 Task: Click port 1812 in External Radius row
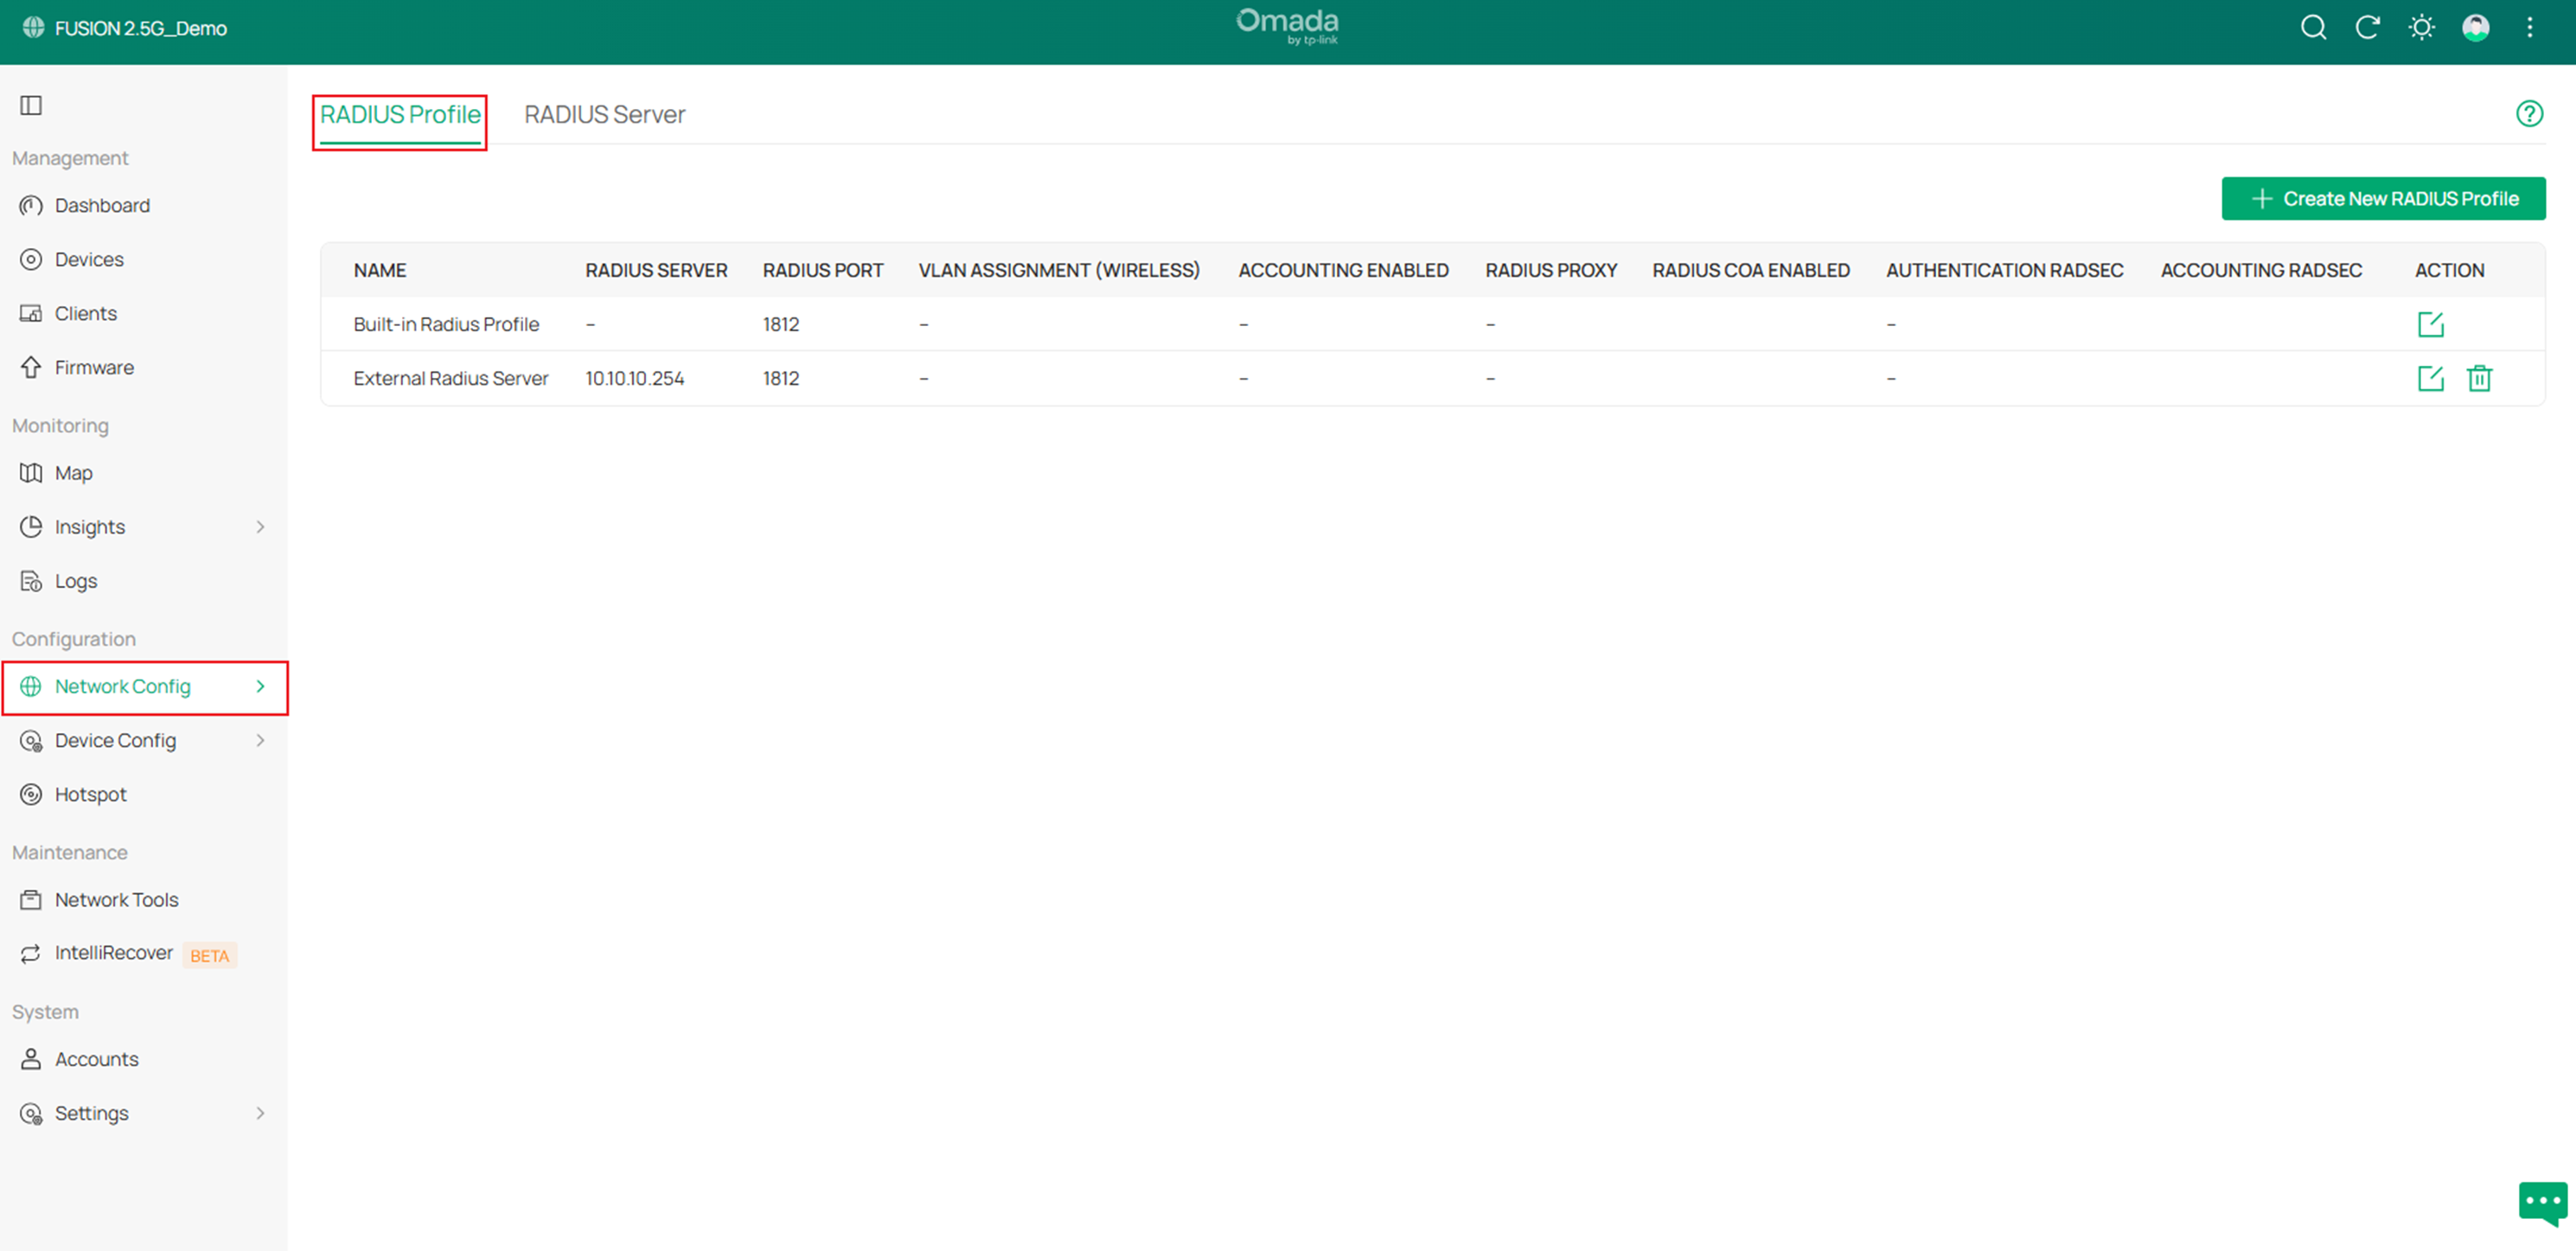point(781,378)
